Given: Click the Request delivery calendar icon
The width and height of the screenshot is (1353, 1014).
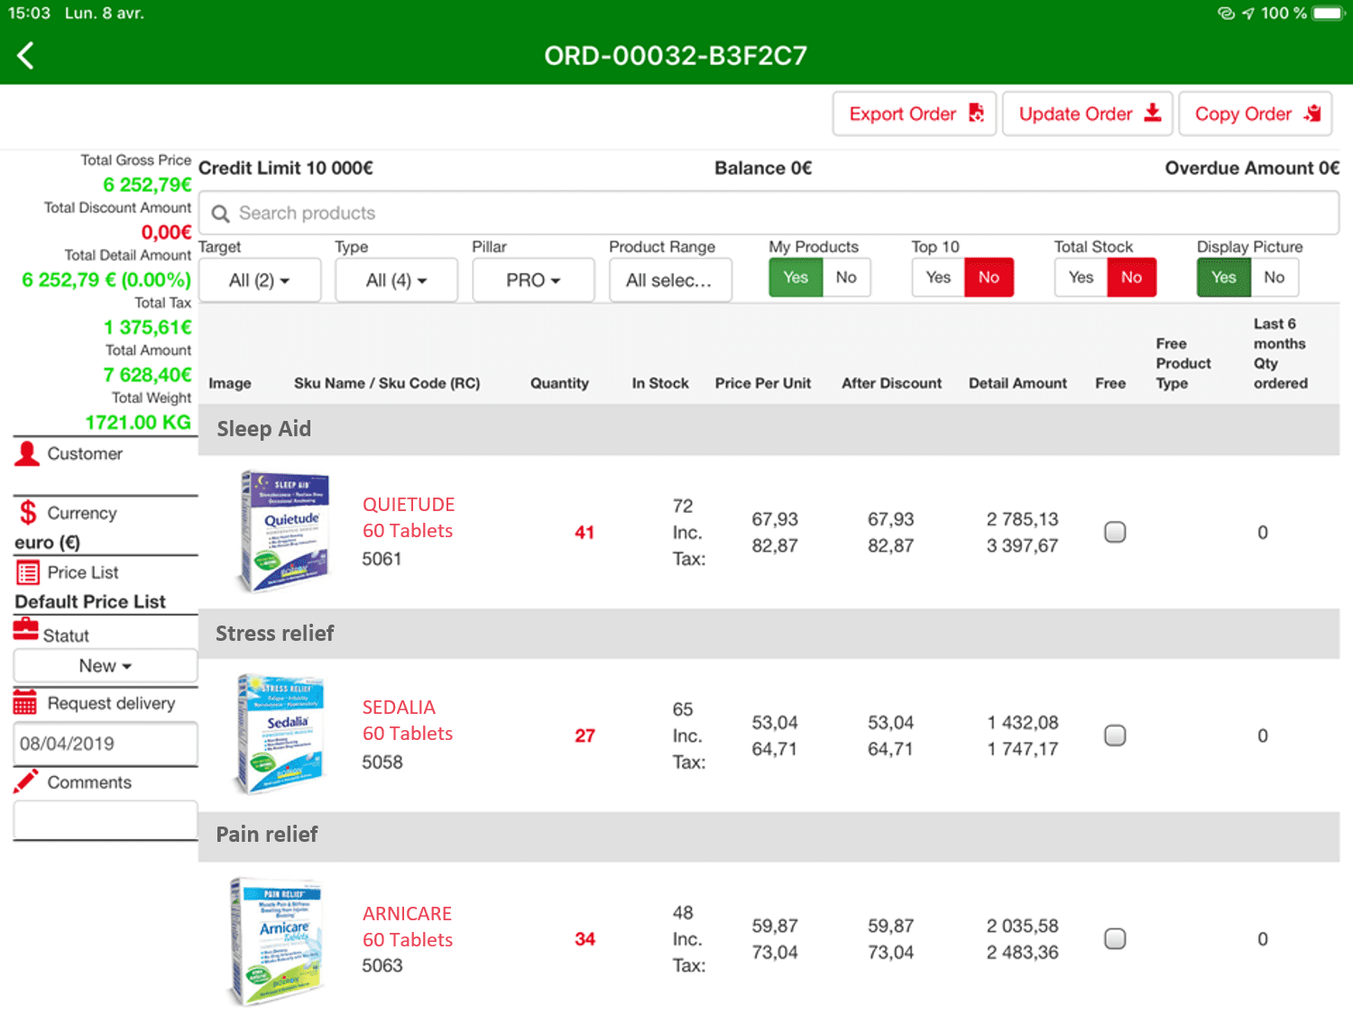Looking at the screenshot, I should click(25, 702).
